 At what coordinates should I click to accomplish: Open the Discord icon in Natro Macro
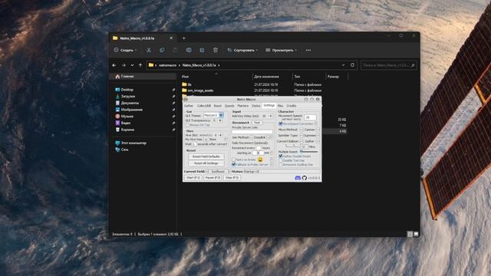tap(298, 178)
